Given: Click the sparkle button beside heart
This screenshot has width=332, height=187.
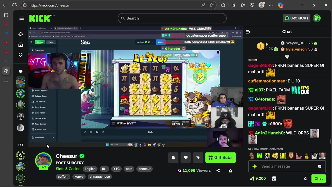Looking at the screenshot, I should pyautogui.click(x=198, y=157).
